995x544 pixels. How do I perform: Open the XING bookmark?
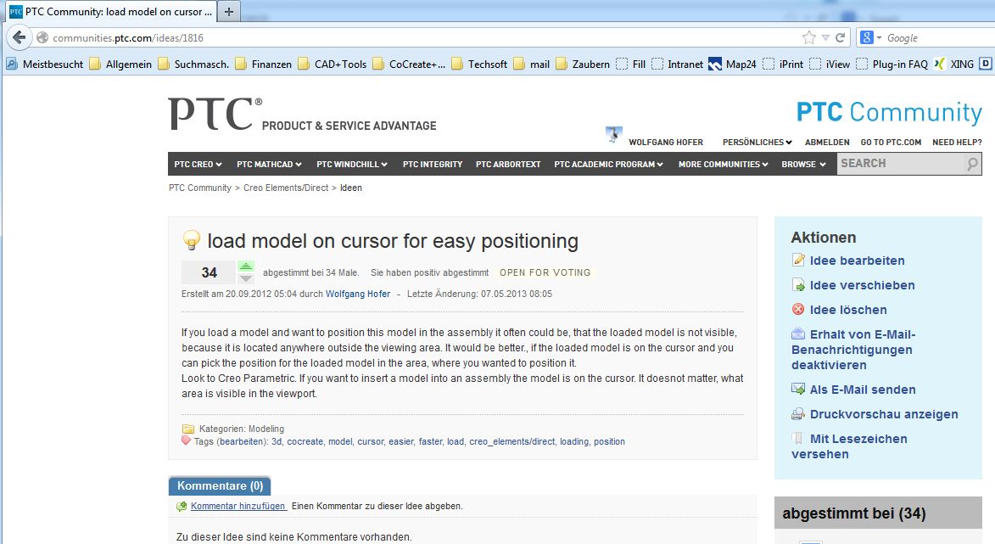pyautogui.click(x=953, y=64)
